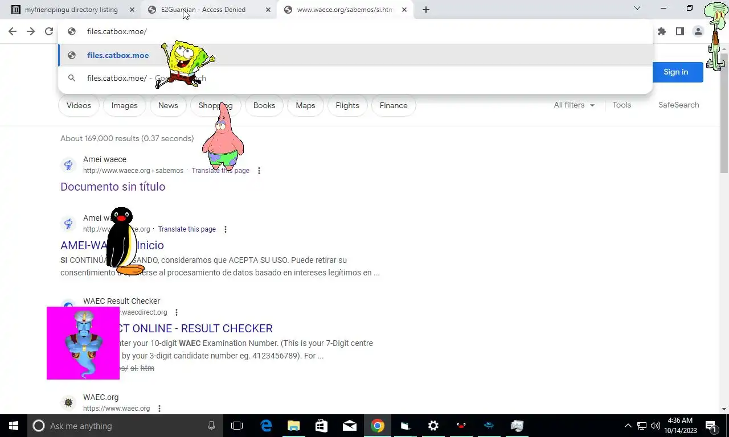The height and width of the screenshot is (437, 729).
Task: Click Translate this page for sabemos result
Action: click(x=220, y=171)
